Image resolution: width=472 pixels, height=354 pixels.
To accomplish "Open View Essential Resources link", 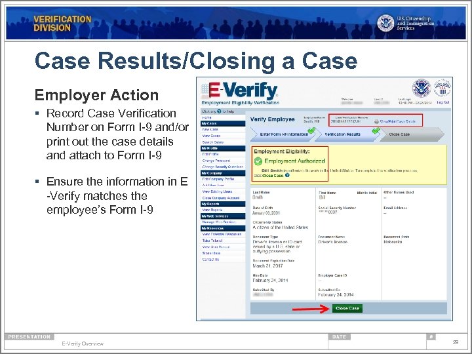I will point(222,234).
